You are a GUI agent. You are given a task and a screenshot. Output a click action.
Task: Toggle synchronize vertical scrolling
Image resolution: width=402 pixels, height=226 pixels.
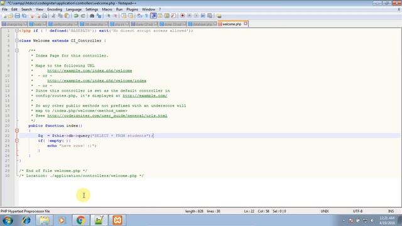pyautogui.click(x=124, y=16)
